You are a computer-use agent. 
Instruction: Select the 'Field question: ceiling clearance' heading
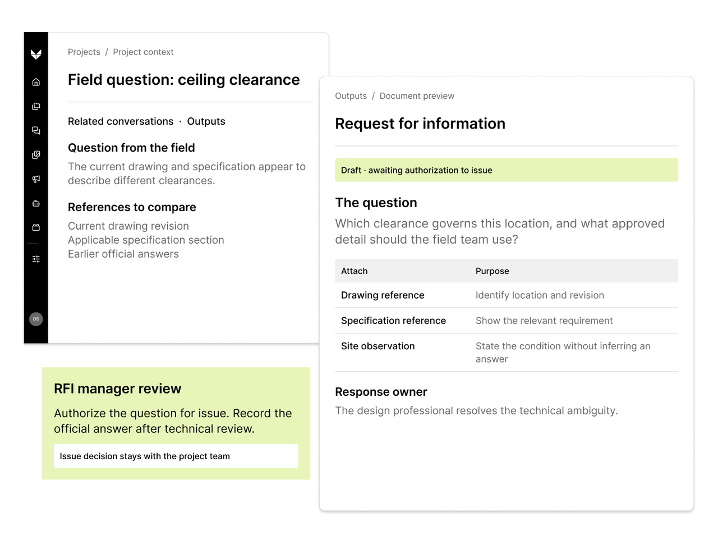pos(184,80)
